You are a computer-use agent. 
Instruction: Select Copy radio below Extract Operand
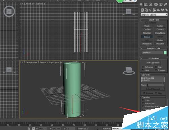(156, 93)
